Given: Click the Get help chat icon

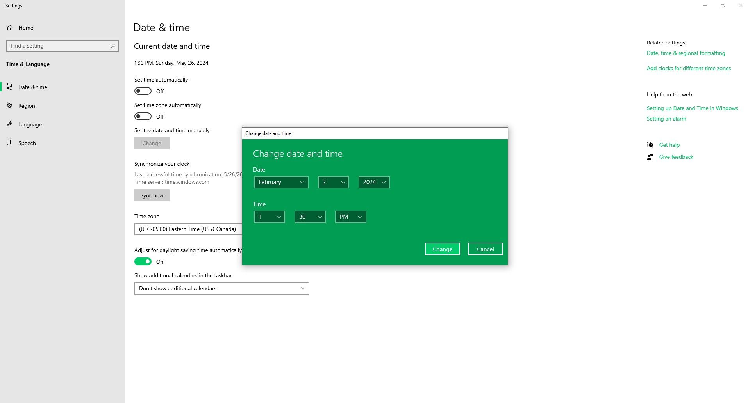Looking at the screenshot, I should [x=650, y=145].
